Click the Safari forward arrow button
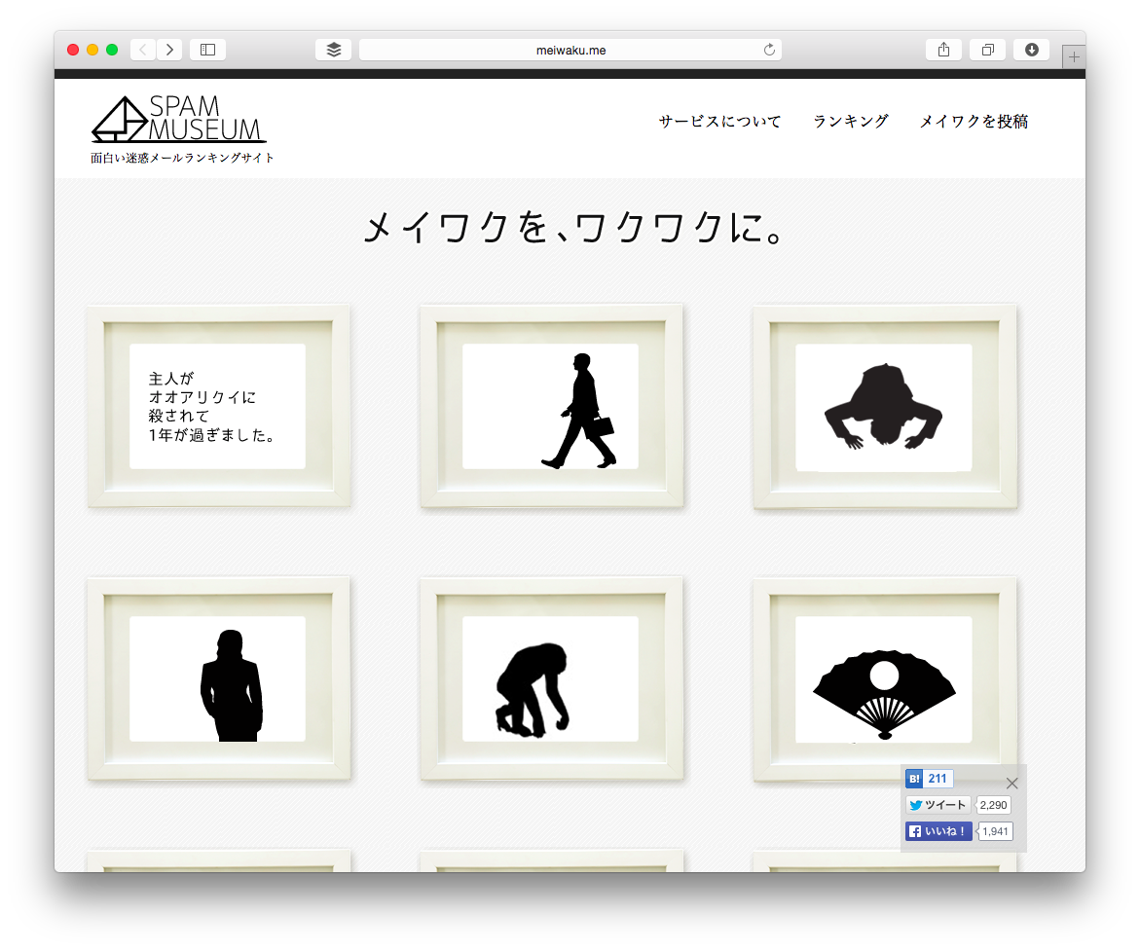 [x=169, y=50]
